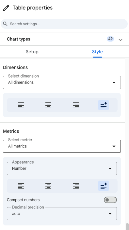Click the magnifier icon in search settings
Image resolution: width=129 pixels, height=230 pixels.
tap(5, 24)
